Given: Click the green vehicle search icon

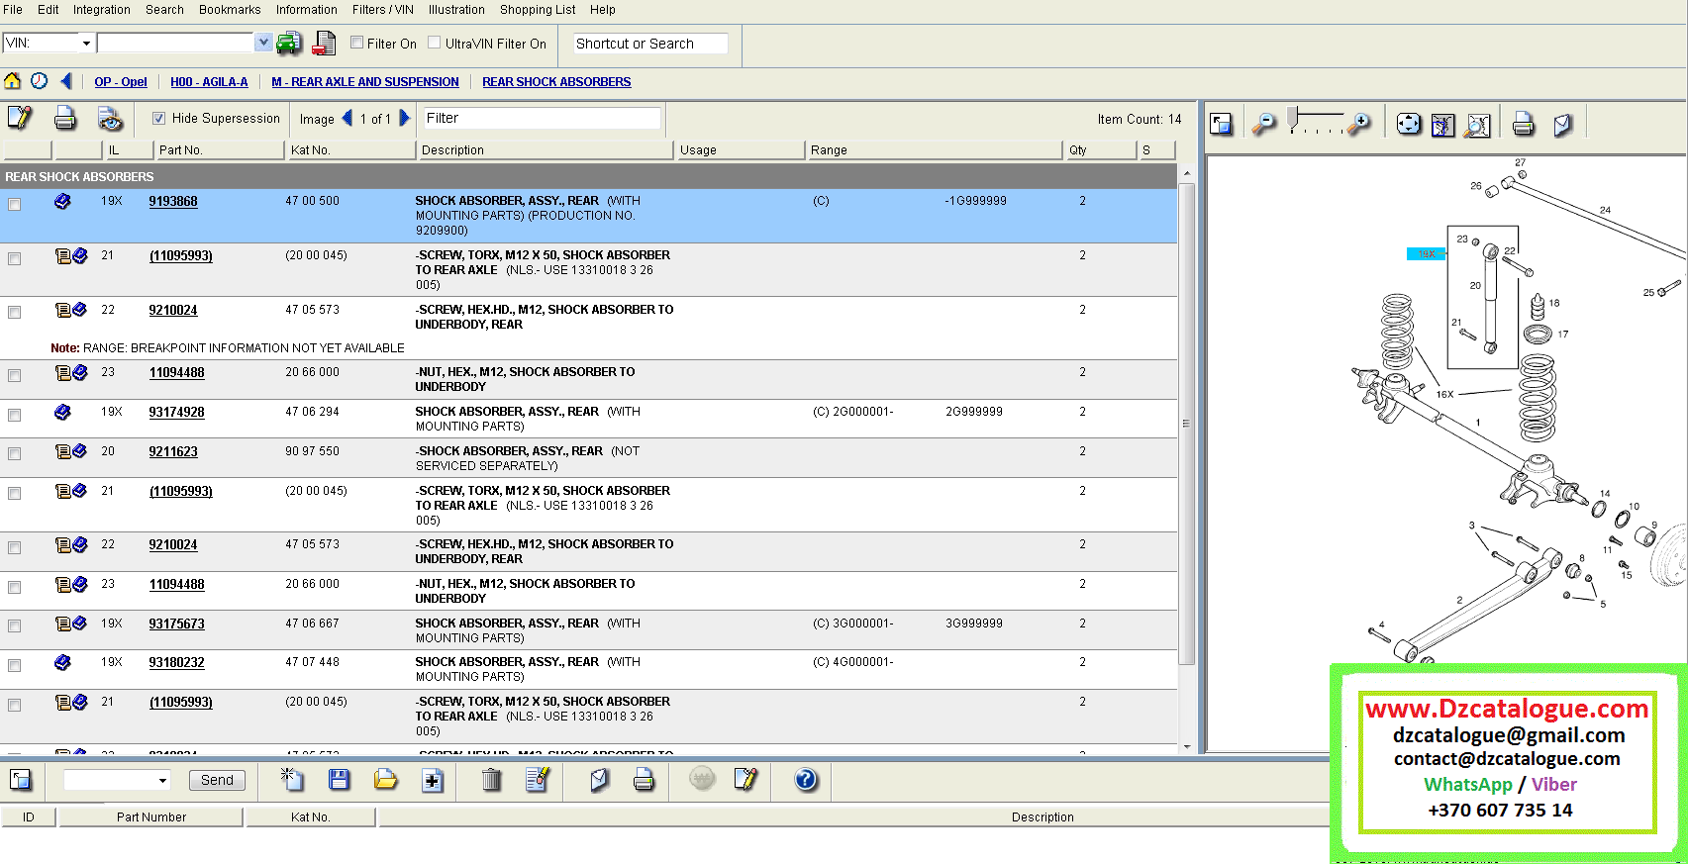Looking at the screenshot, I should tap(288, 43).
